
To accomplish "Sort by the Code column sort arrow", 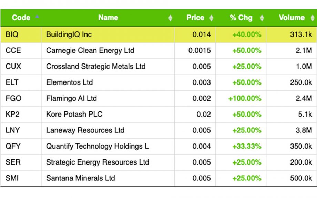I will tap(37, 17).
